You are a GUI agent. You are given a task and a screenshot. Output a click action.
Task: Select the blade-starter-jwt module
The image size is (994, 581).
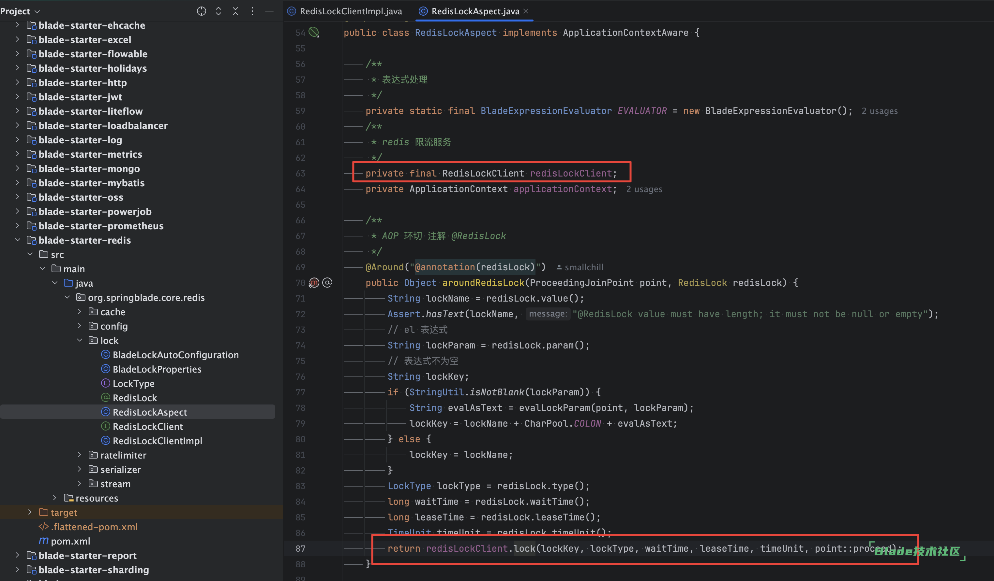(80, 97)
